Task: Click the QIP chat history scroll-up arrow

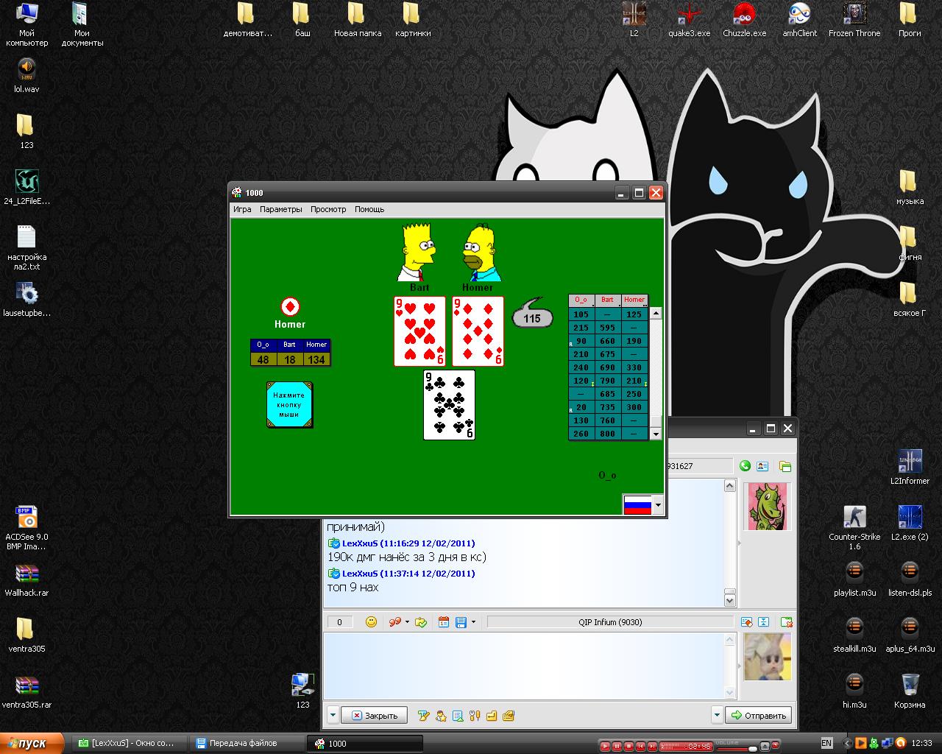Action: pyautogui.click(x=730, y=486)
